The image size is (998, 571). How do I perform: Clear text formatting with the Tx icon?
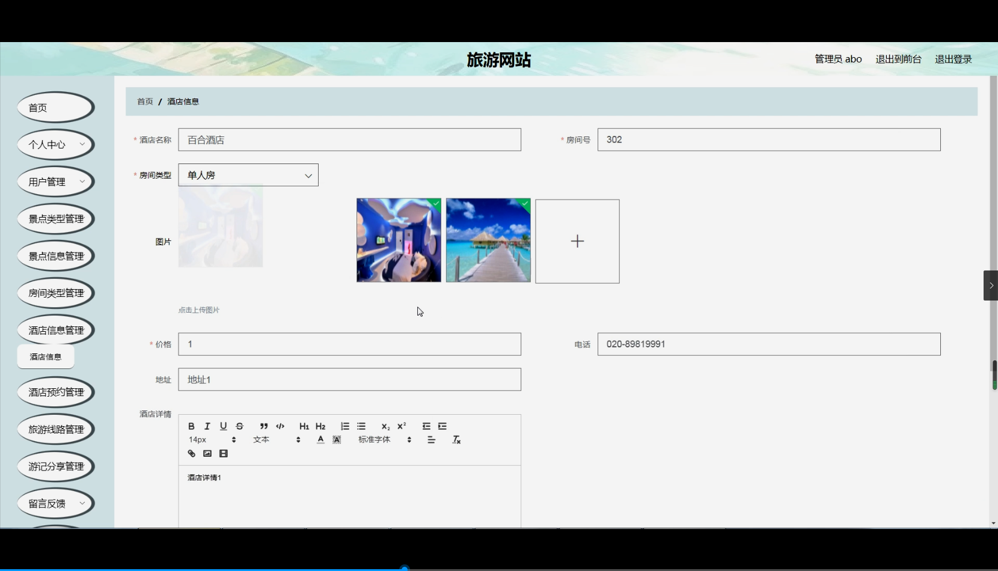(456, 440)
